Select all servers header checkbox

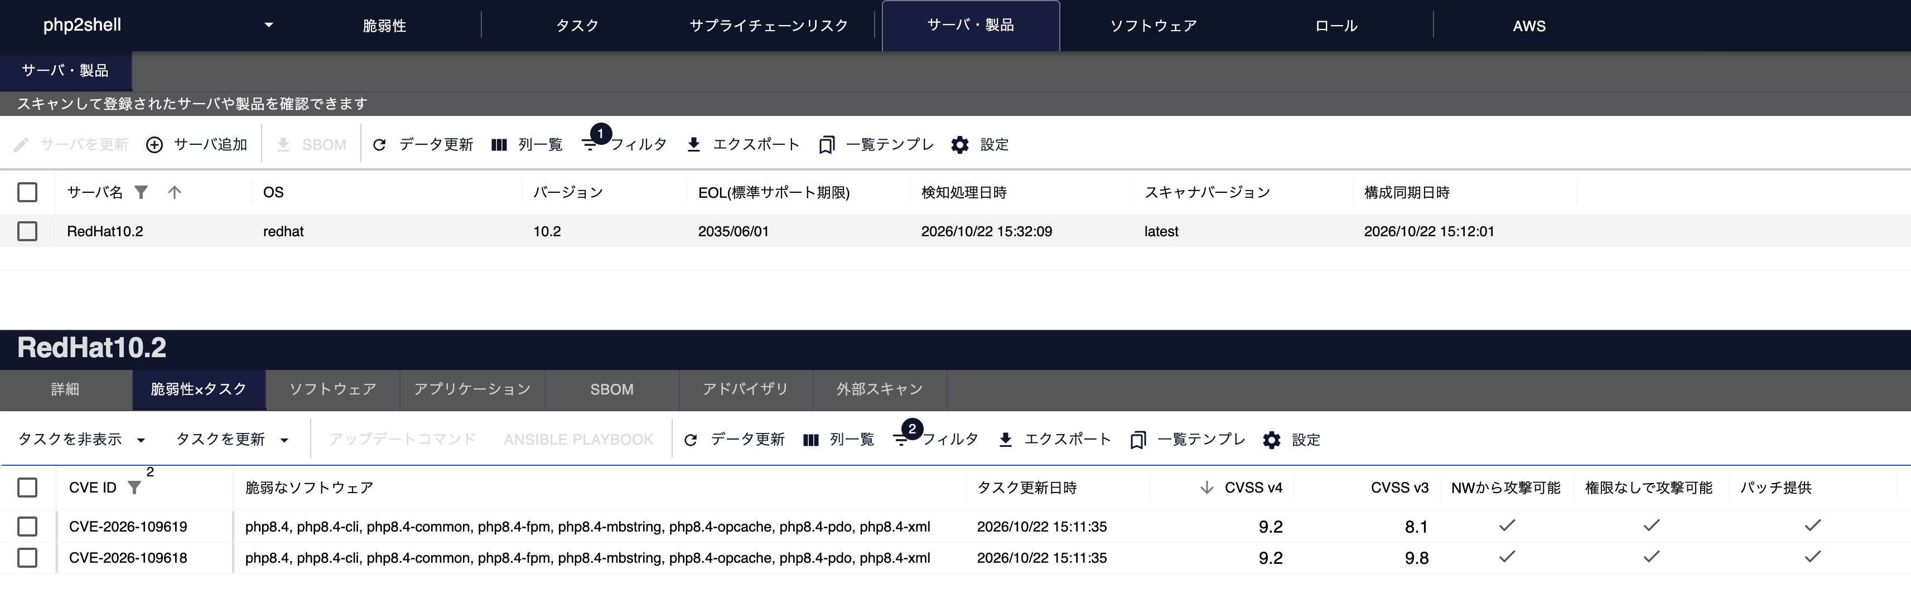pos(27,193)
